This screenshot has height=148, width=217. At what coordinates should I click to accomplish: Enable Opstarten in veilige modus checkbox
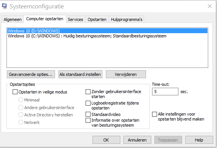15,92
